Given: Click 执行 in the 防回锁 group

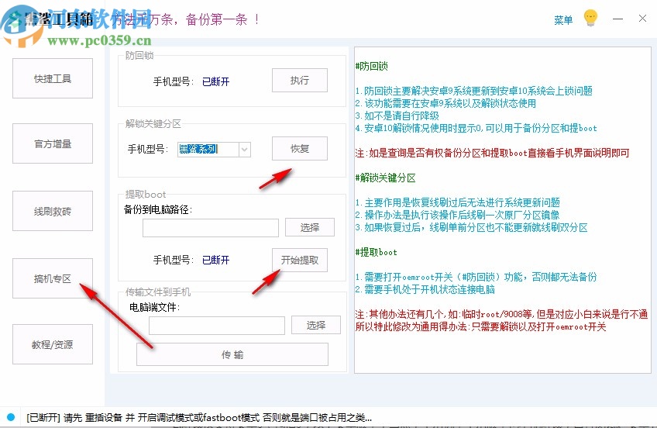Looking at the screenshot, I should (x=300, y=80).
